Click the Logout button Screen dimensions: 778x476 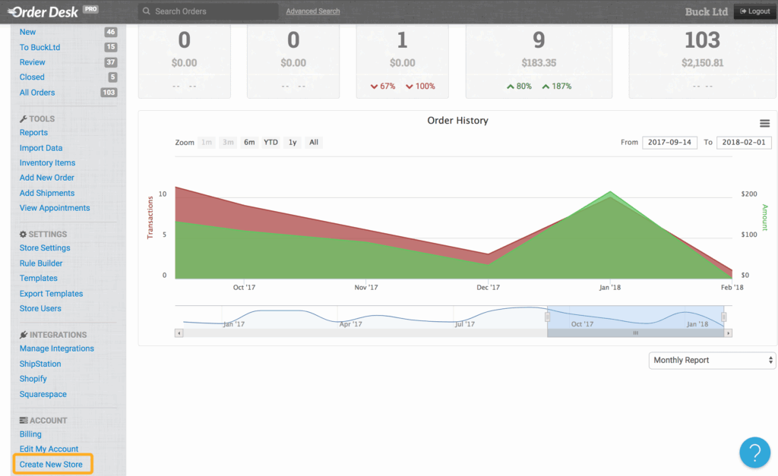pyautogui.click(x=754, y=11)
